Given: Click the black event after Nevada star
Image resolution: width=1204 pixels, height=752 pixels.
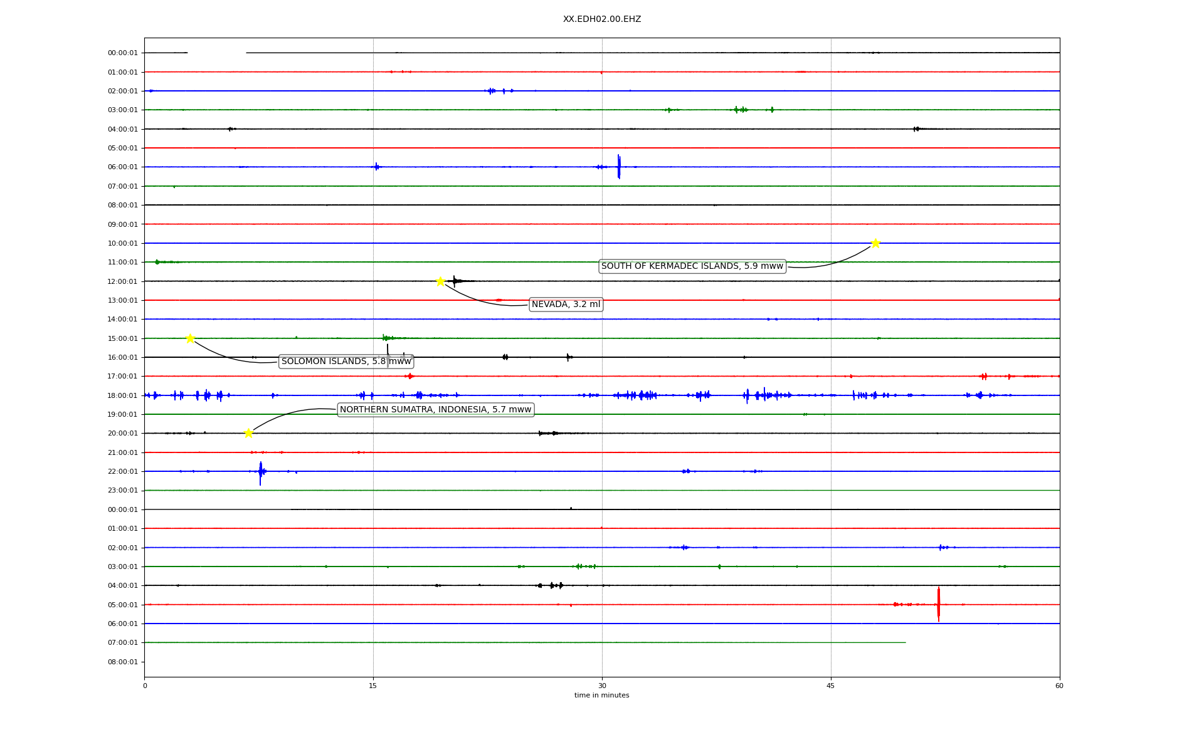Looking at the screenshot, I should coord(455,281).
